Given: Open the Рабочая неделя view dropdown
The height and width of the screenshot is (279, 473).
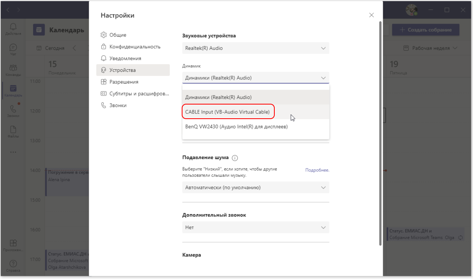Looking at the screenshot, I should pyautogui.click(x=430, y=48).
